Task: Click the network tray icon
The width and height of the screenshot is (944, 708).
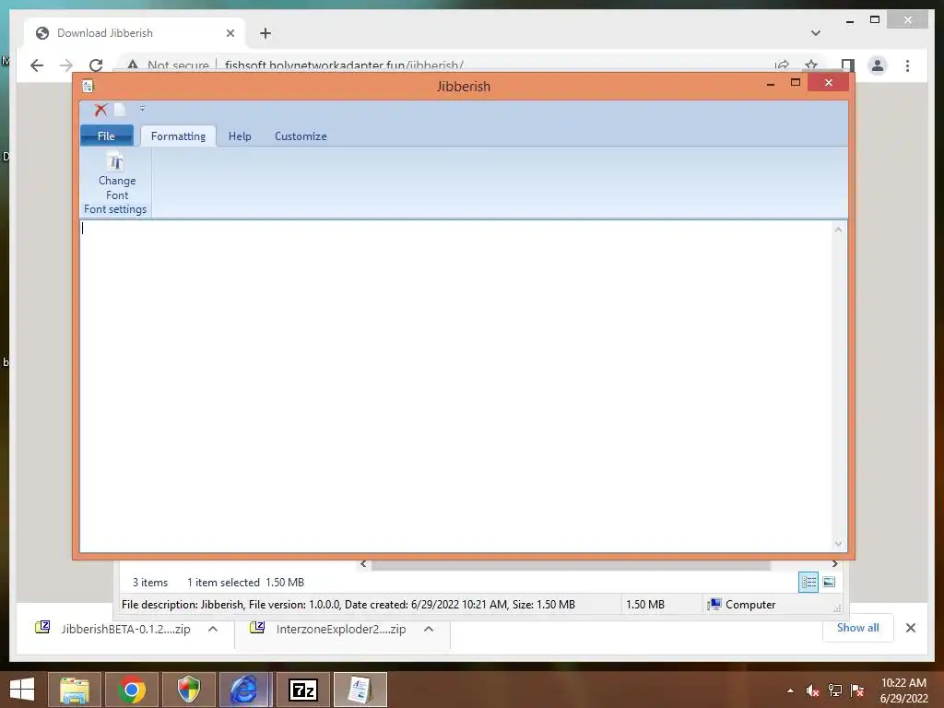Action: [835, 690]
